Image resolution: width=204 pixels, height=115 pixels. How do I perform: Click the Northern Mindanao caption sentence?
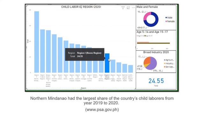pos(102,101)
